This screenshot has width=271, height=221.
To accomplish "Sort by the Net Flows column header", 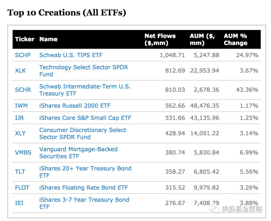I will tap(160, 39).
